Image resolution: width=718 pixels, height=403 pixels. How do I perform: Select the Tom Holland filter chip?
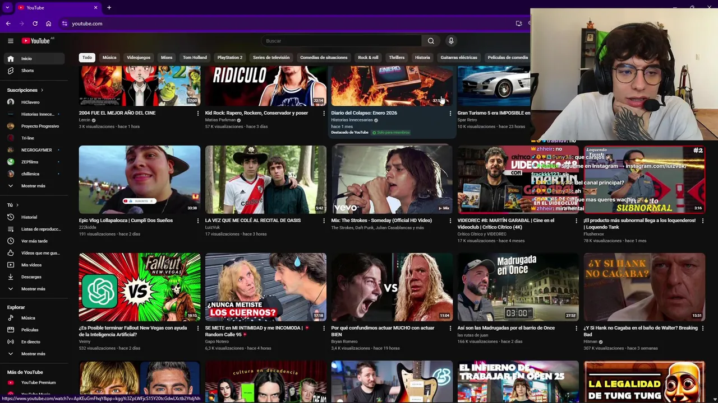point(195,57)
